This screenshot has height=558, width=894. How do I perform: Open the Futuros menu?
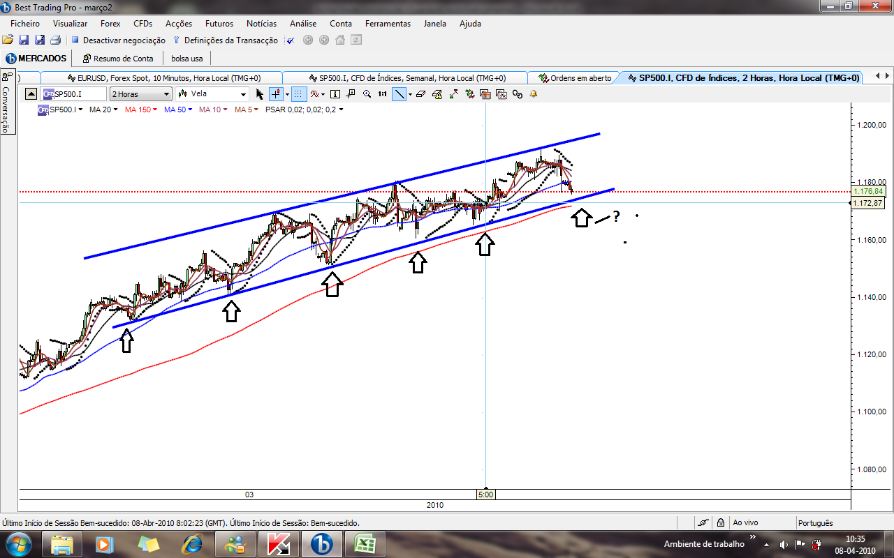(x=219, y=23)
